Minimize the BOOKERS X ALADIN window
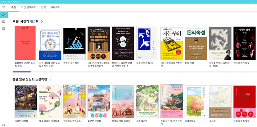 tap(252, 2)
